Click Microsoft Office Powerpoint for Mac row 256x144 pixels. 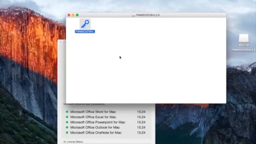pos(106,122)
